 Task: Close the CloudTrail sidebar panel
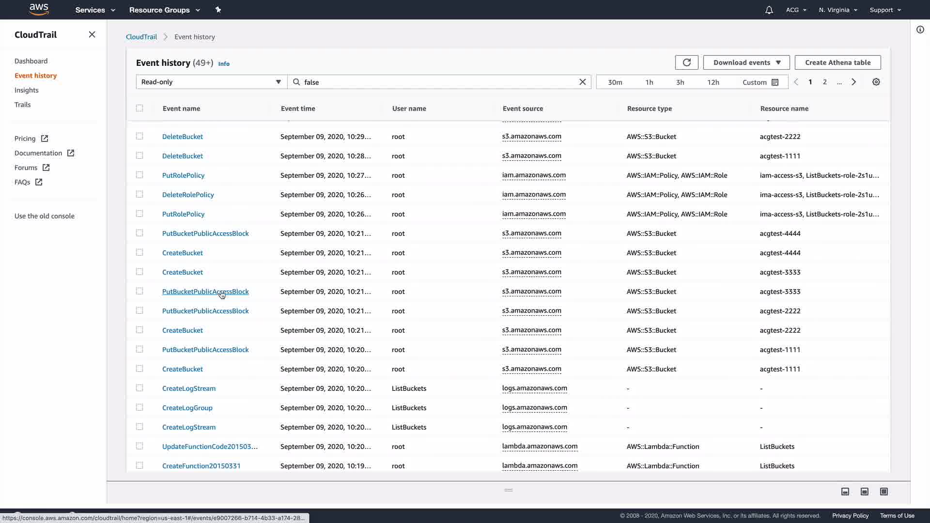click(92, 34)
